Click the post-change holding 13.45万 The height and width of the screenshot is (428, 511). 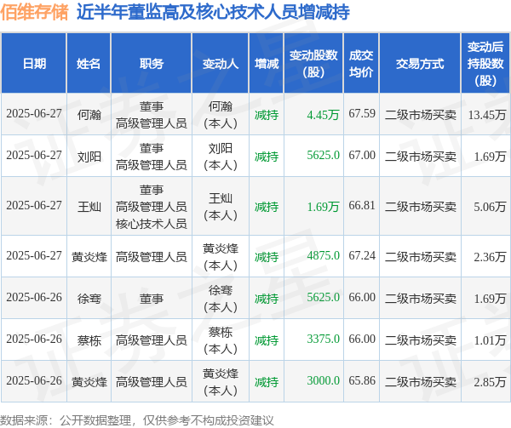(x=487, y=115)
